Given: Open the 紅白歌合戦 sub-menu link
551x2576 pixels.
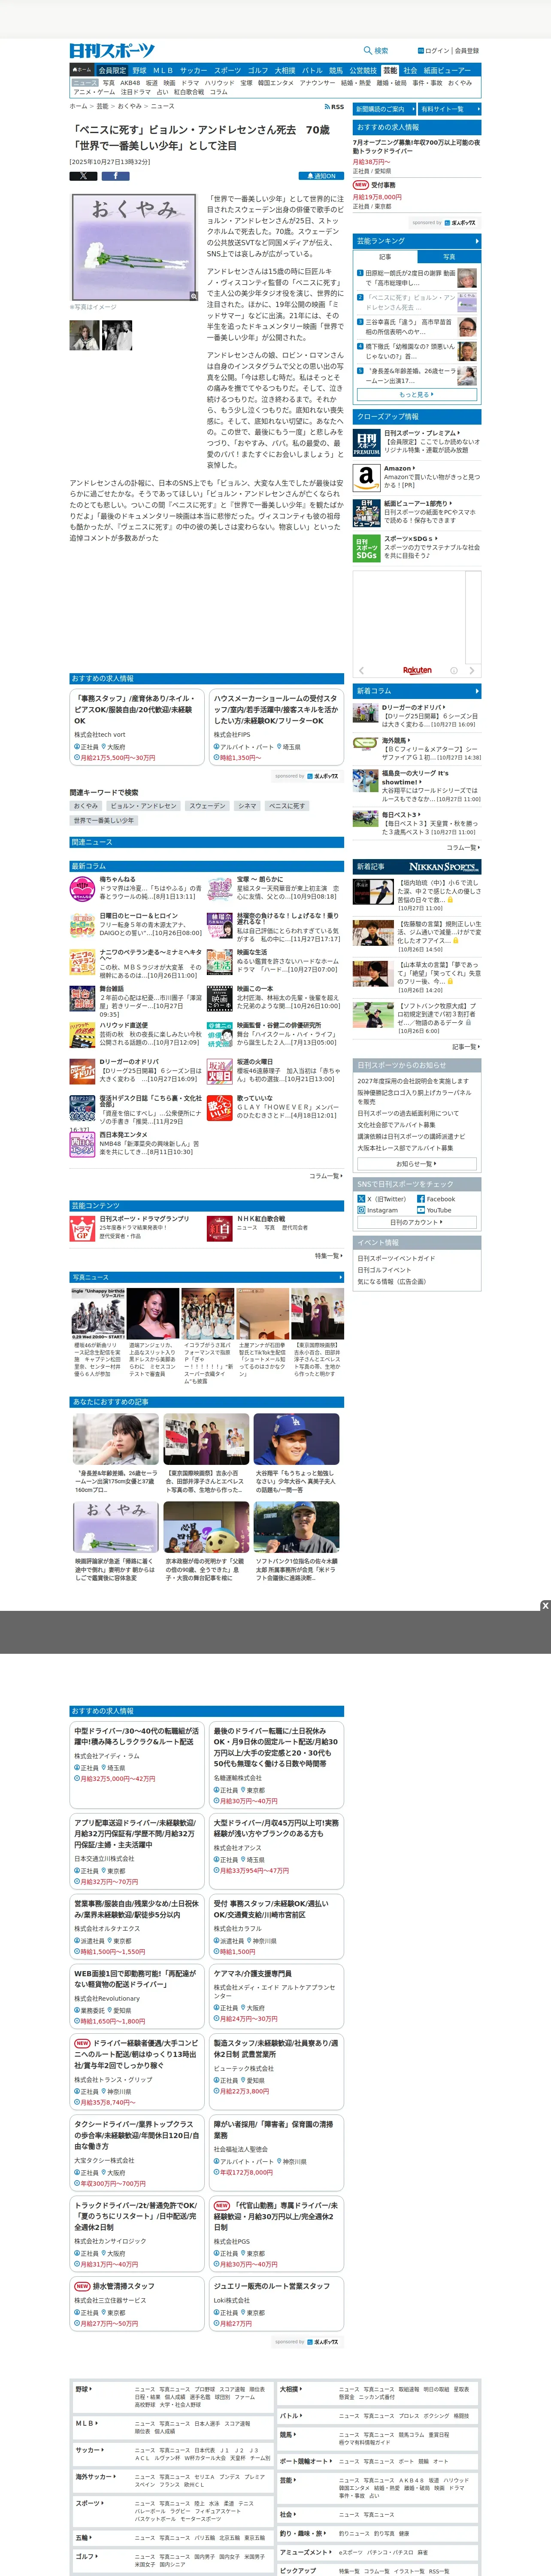Looking at the screenshot, I should point(189,92).
